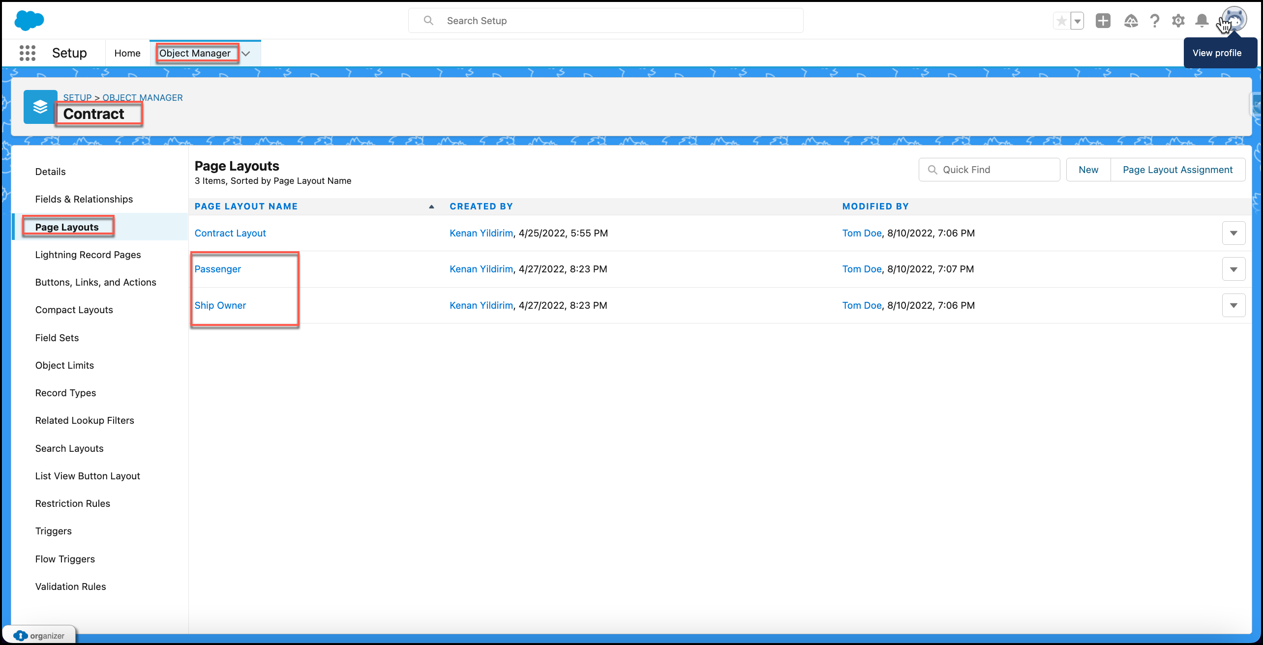The image size is (1263, 645).
Task: Open actions menu for Contract Layout row
Action: pos(1233,233)
